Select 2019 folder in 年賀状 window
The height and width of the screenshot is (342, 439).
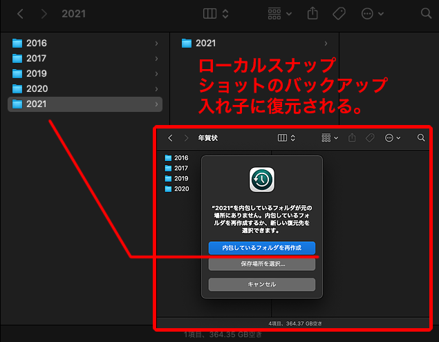(177, 178)
